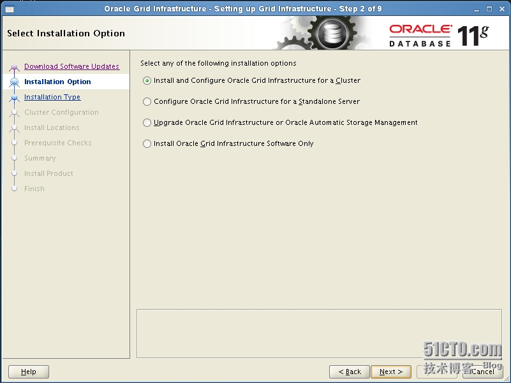
Task: Close the Oracle Grid Infrastructure installer window
Action: point(502,9)
